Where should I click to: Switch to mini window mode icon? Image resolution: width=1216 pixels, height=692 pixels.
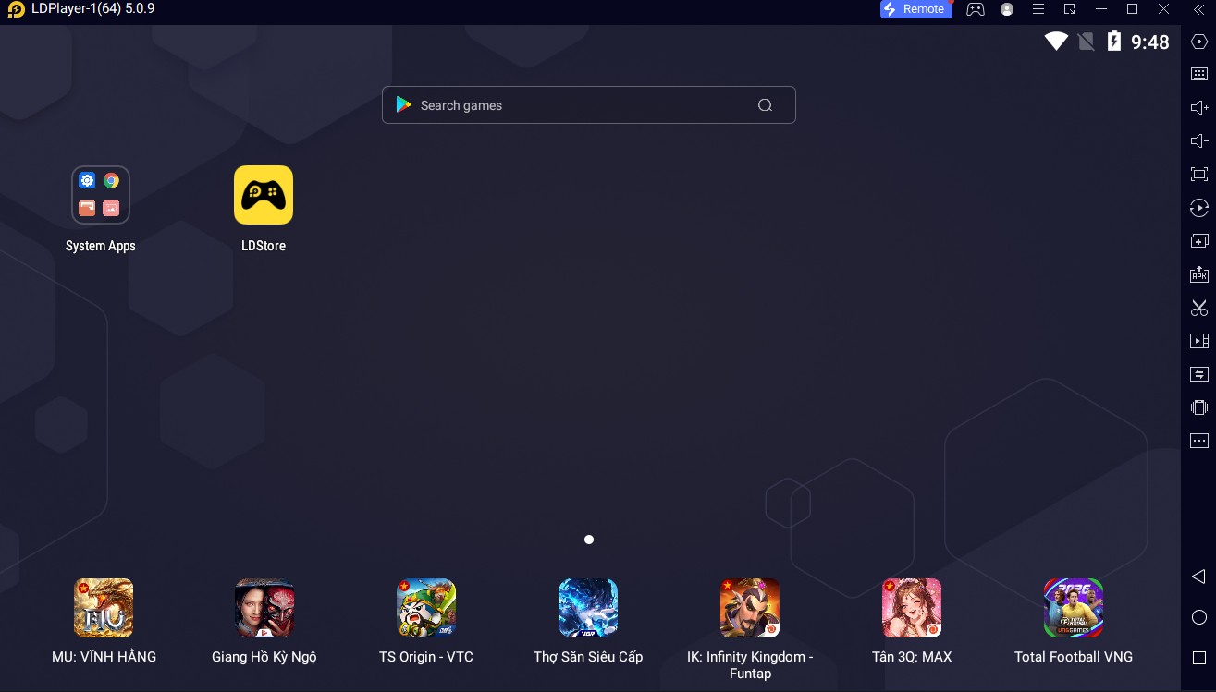click(x=1070, y=9)
